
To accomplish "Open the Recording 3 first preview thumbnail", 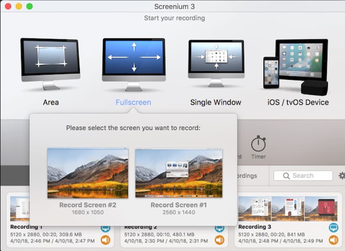I will (x=254, y=209).
